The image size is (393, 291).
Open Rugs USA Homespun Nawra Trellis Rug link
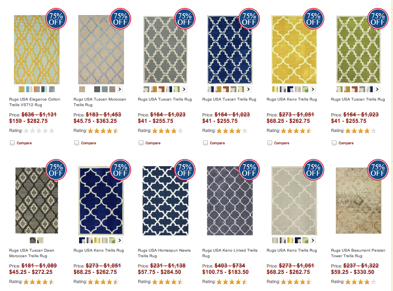click(164, 253)
